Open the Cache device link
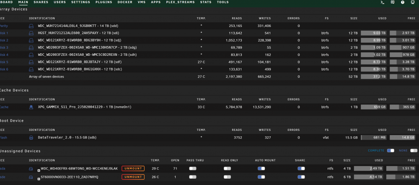 [4, 107]
